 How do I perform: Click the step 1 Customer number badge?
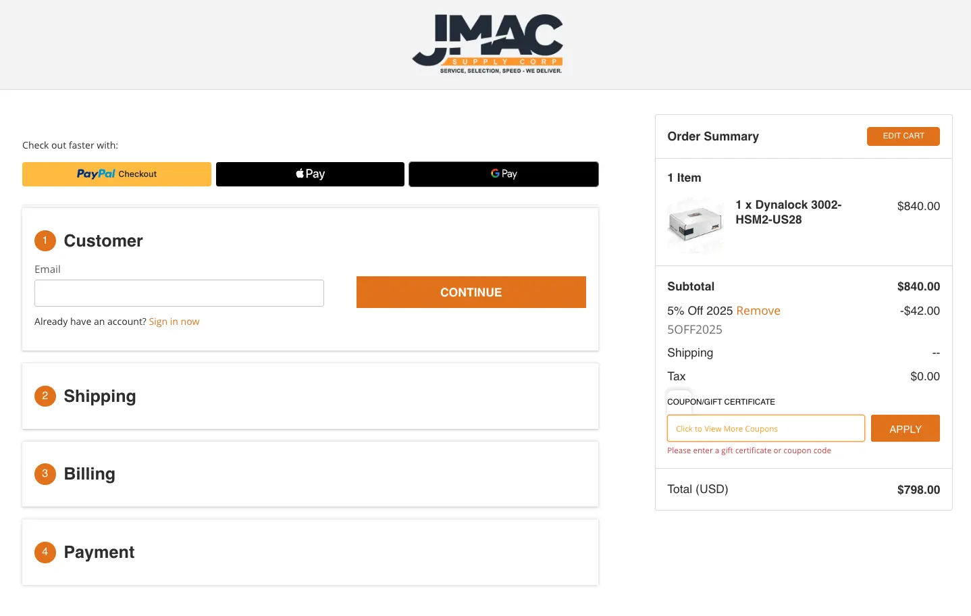click(x=45, y=240)
